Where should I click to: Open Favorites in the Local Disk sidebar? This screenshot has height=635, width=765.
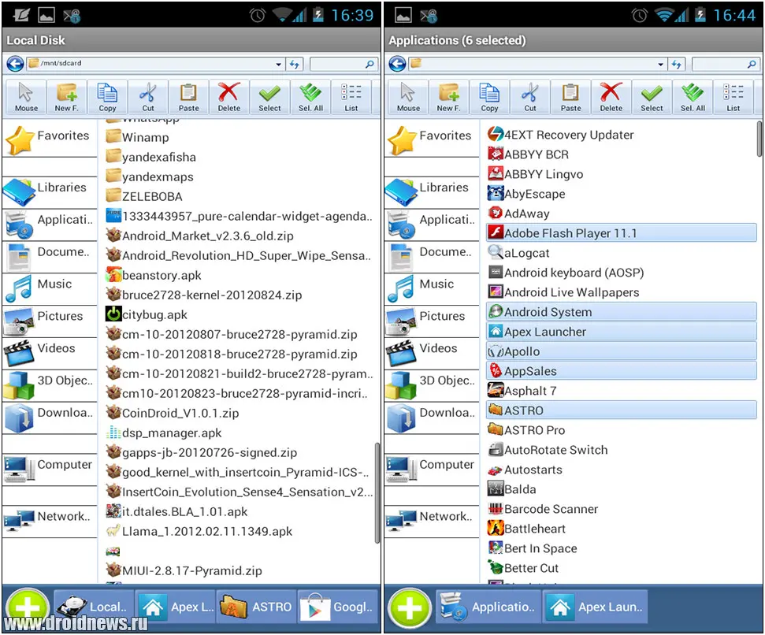click(x=50, y=139)
